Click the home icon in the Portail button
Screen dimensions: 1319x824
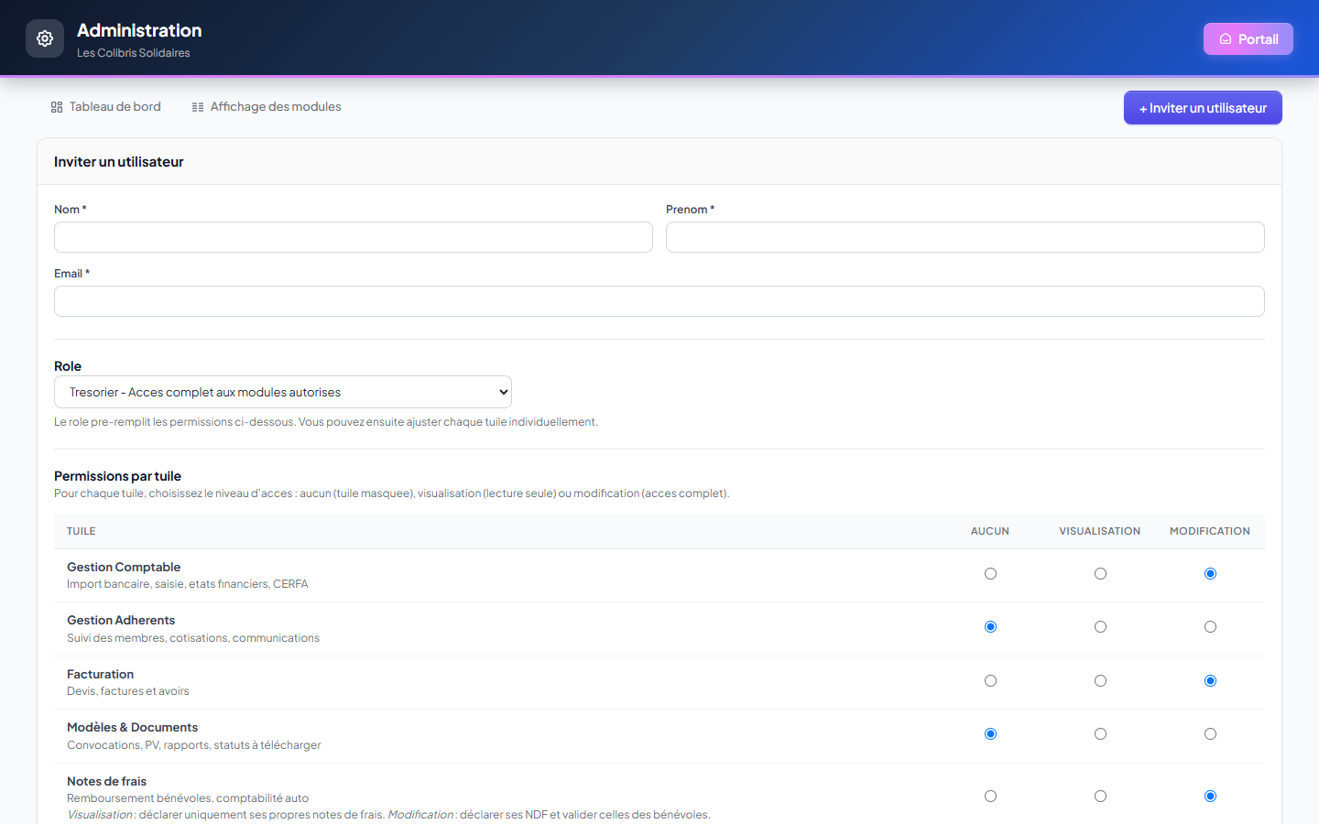(1226, 39)
